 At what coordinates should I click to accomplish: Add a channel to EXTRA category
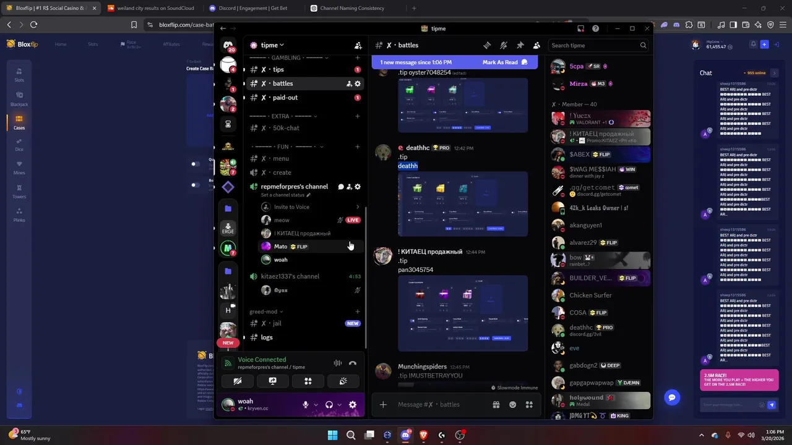pos(358,116)
